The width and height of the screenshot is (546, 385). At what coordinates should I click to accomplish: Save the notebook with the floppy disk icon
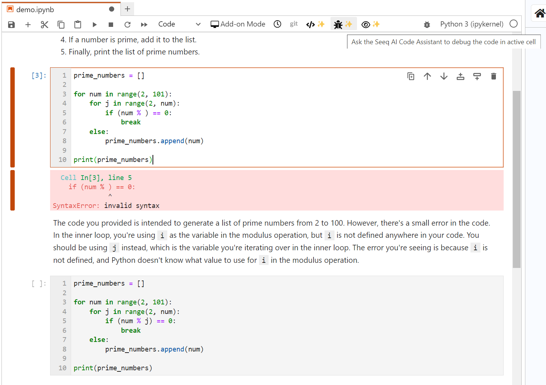(x=11, y=25)
